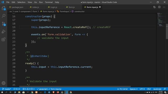
Task: Open the Windows notification center
Action: tap(165, 92)
